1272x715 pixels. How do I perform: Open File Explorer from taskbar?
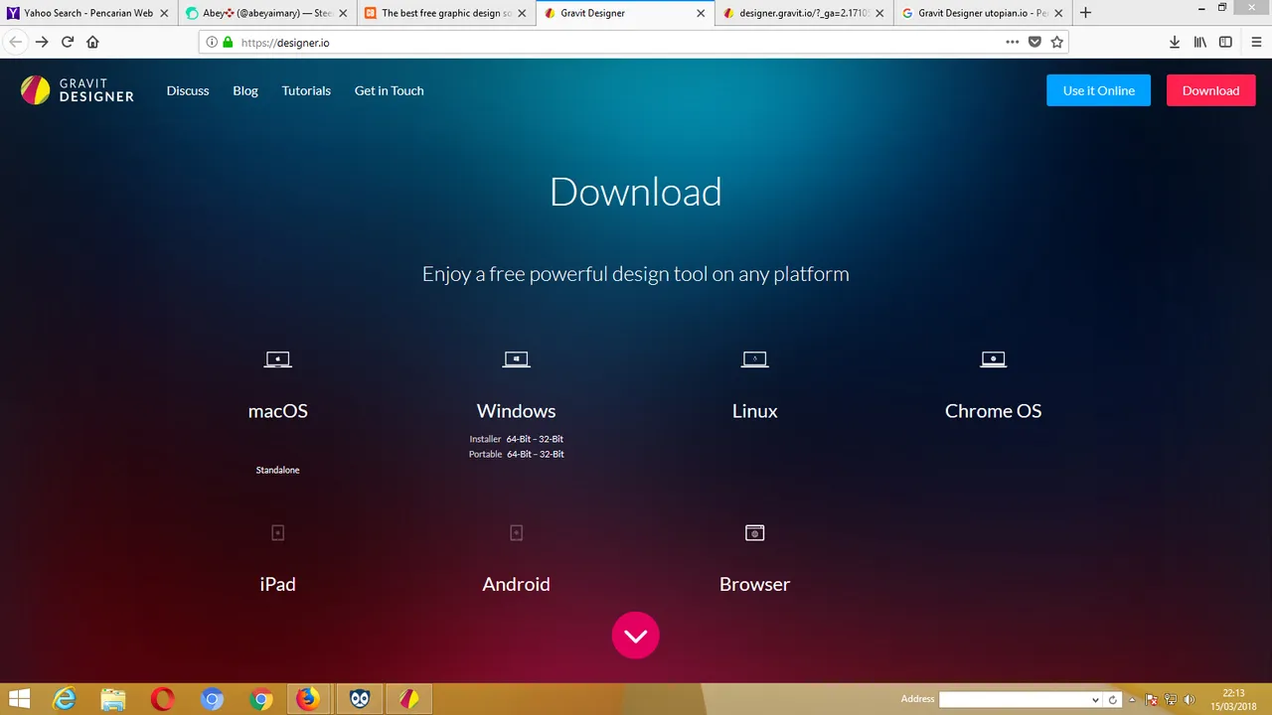[113, 699]
